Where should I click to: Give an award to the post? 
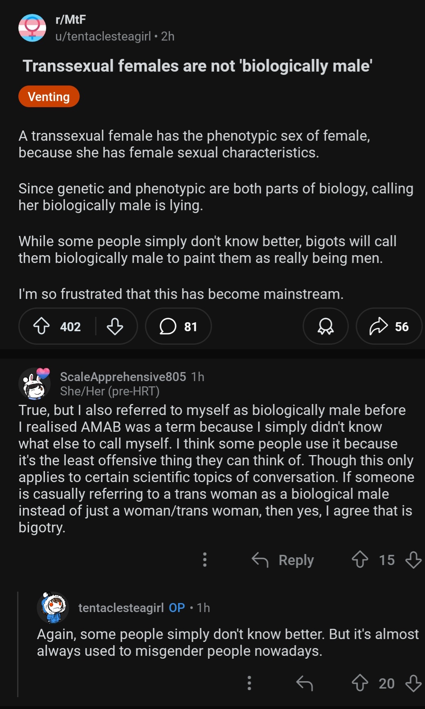(325, 326)
